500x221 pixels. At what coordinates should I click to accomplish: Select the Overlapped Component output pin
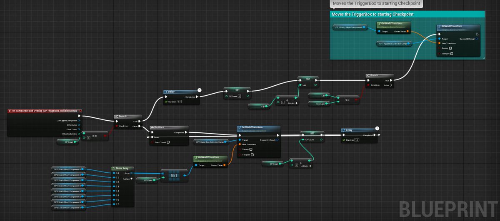pyautogui.click(x=79, y=121)
